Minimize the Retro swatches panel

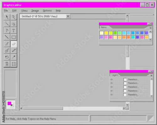point(148,24)
